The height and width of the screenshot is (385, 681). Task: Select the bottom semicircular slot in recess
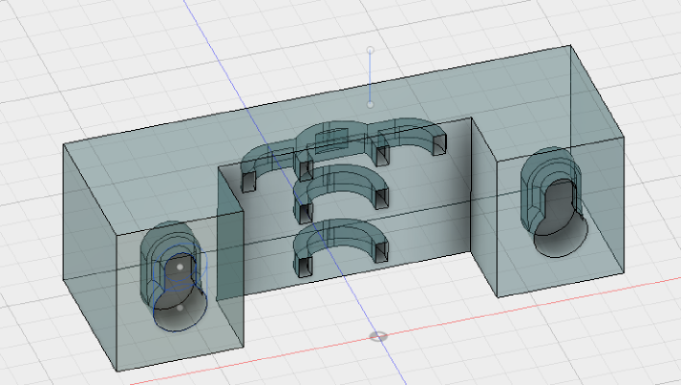[341, 245]
